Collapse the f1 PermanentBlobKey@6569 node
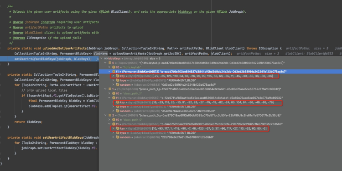This screenshot has width=342, height=171. (109, 98)
